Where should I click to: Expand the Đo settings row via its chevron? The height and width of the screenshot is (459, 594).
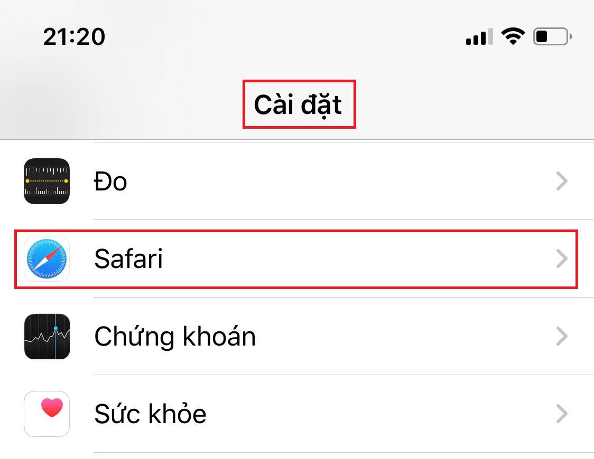[562, 181]
